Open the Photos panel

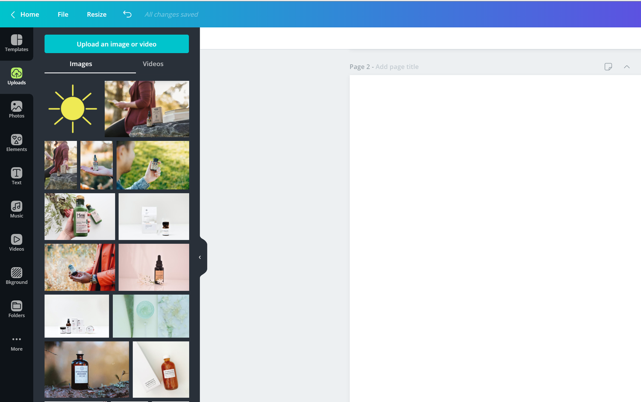click(16, 110)
